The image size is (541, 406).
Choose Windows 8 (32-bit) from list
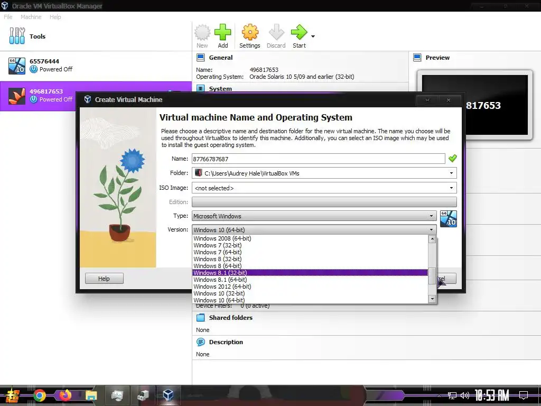[x=310, y=259]
